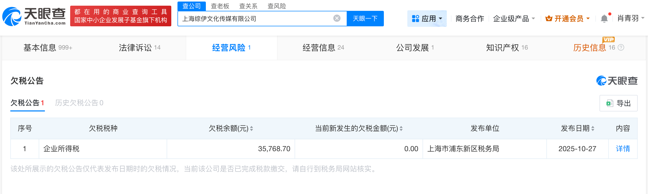Screen dimensions: 648x194
Task: Open the 开通会员 membership dropdown
Action: pyautogui.click(x=568, y=19)
